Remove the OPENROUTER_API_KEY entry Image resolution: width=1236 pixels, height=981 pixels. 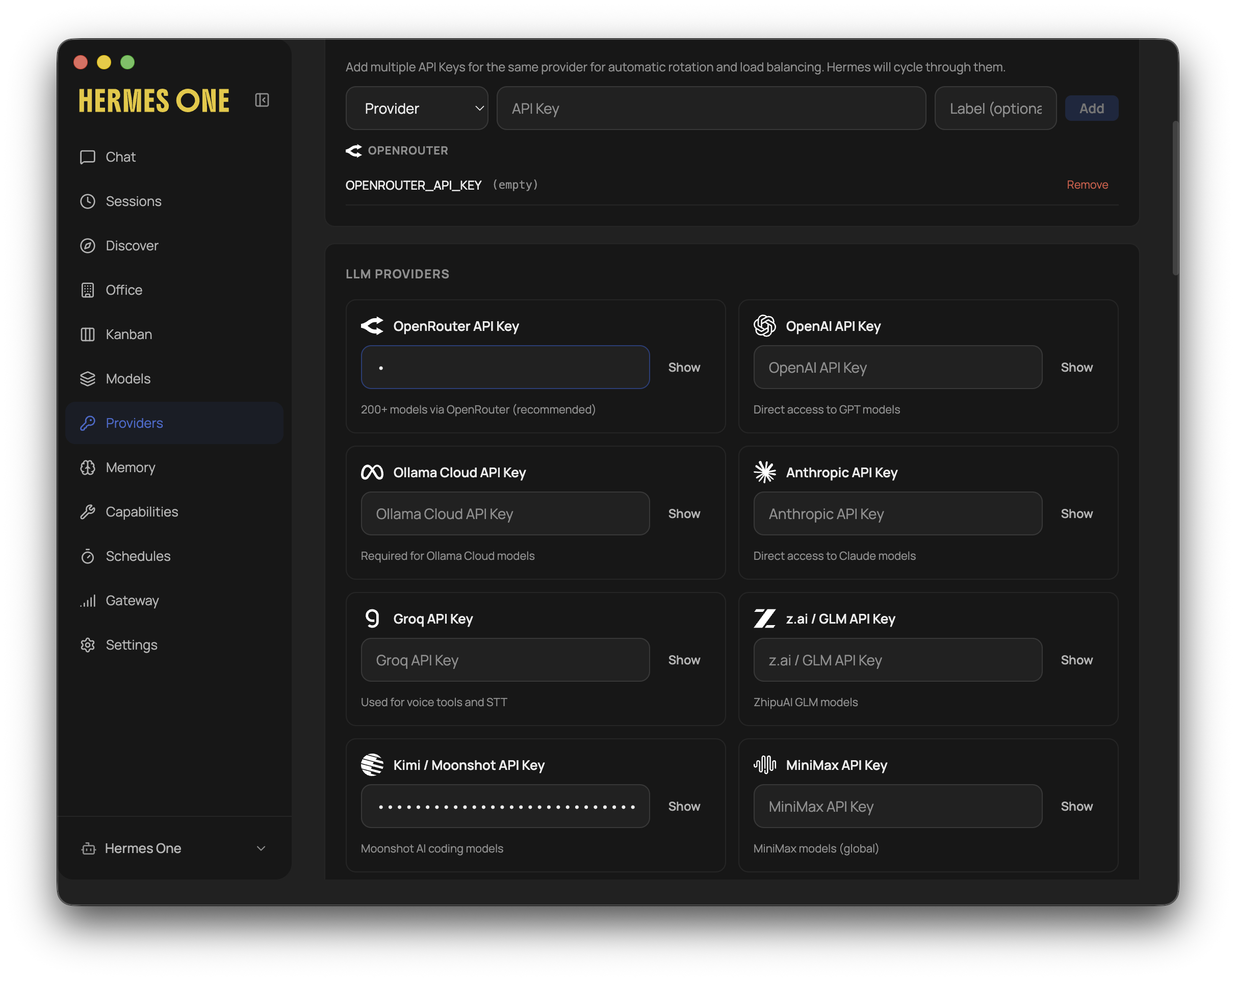point(1087,185)
